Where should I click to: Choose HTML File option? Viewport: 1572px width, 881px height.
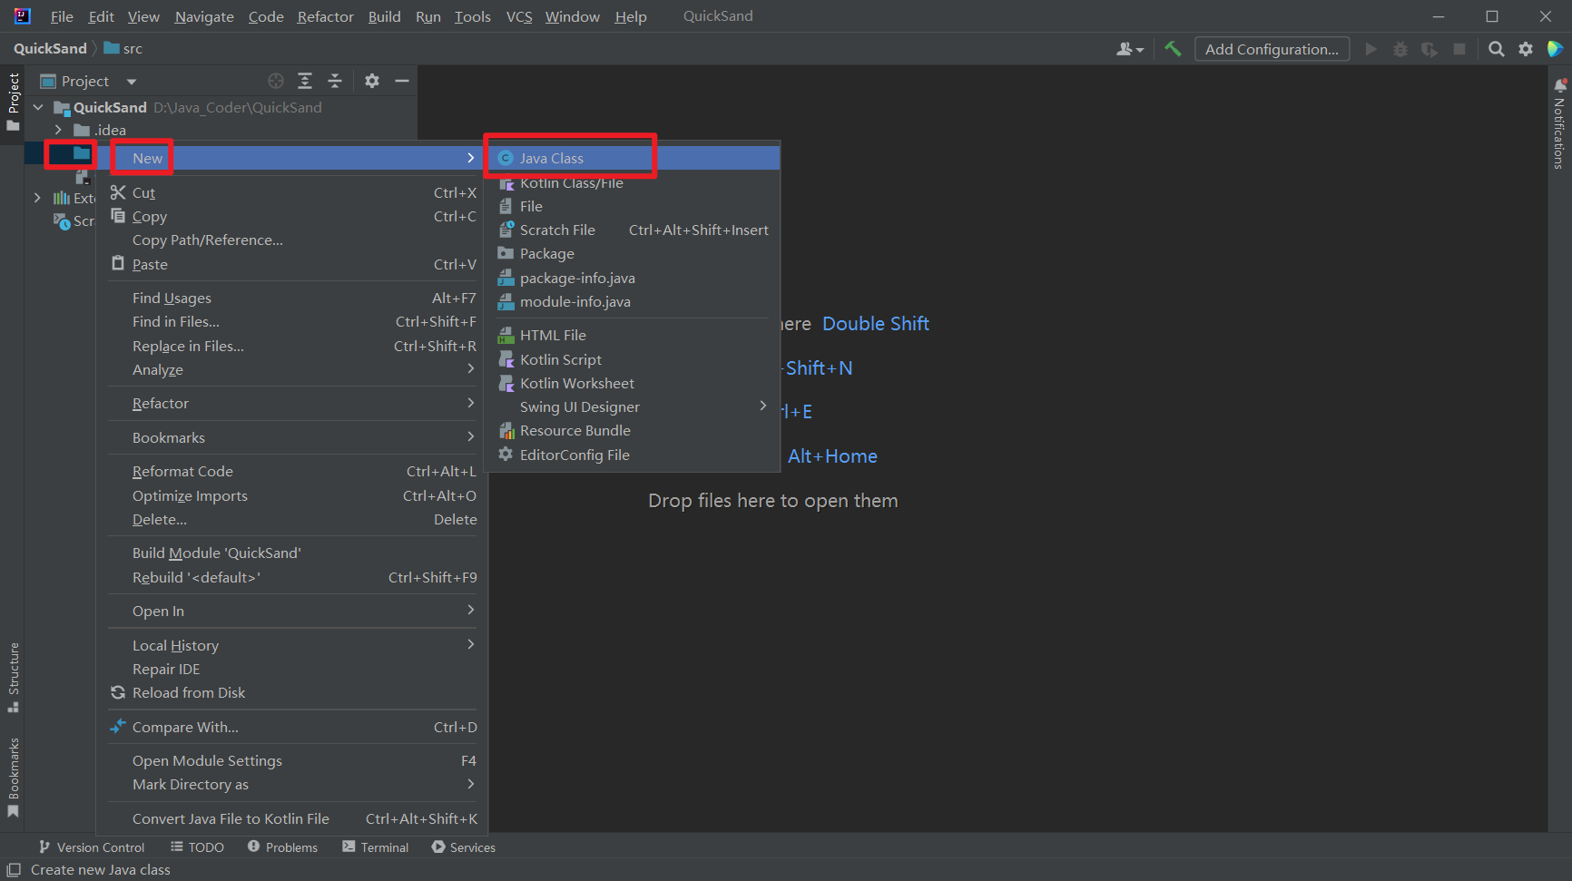[x=633, y=335]
